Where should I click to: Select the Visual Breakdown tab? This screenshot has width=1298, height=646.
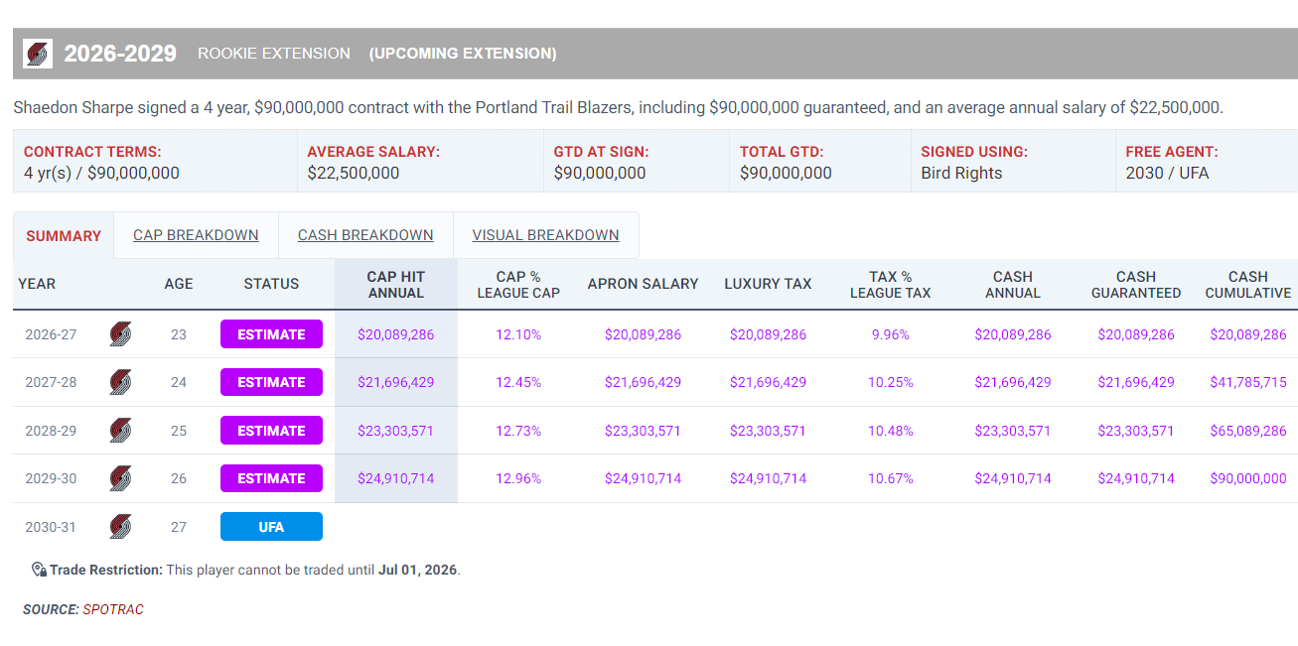point(545,235)
